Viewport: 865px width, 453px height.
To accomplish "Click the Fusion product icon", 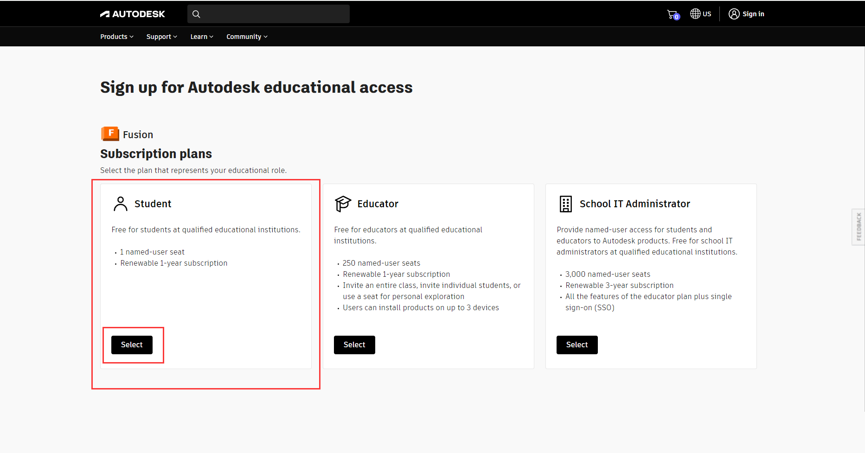I will pyautogui.click(x=110, y=134).
